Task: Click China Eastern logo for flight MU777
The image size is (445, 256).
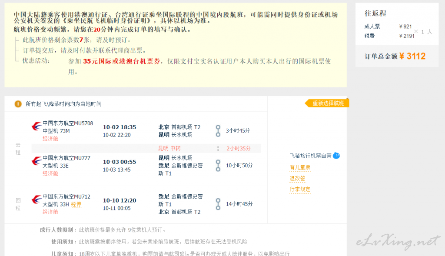Action: pos(37,161)
